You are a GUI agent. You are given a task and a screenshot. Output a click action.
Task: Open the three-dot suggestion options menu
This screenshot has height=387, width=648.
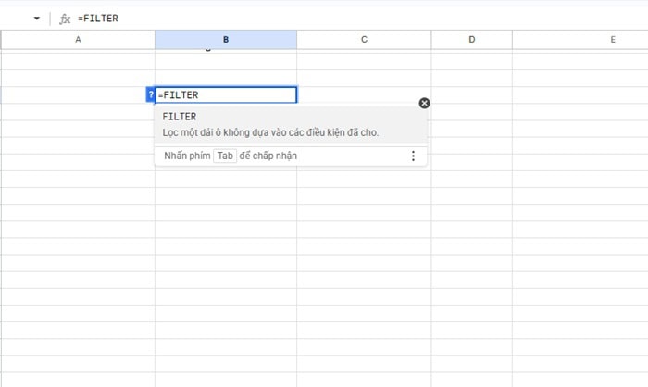coord(413,156)
